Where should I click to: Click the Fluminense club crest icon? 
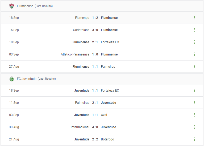coord(12,6)
